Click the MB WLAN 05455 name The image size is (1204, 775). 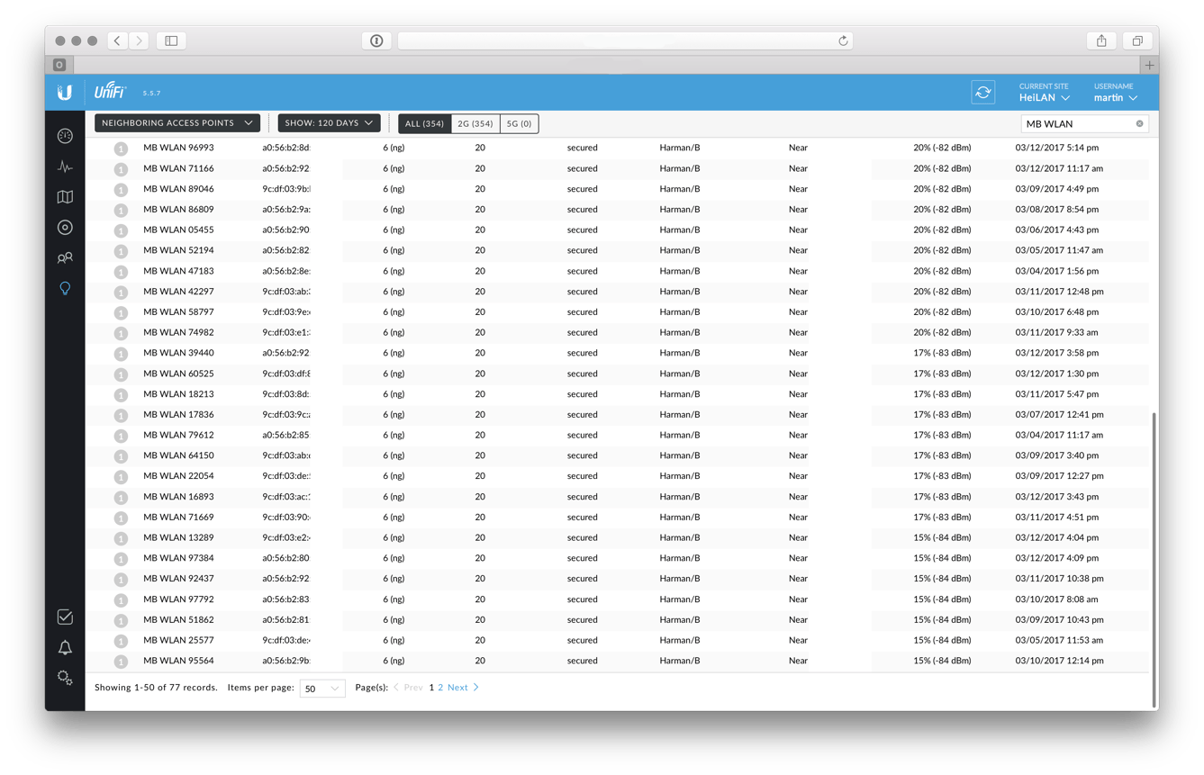(178, 230)
